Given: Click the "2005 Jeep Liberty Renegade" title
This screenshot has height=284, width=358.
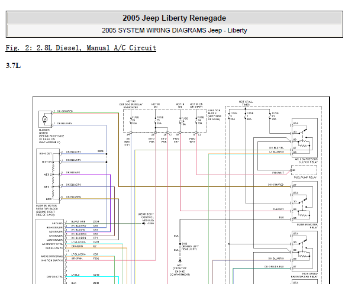Looking at the screenshot, I should tap(174, 18).
